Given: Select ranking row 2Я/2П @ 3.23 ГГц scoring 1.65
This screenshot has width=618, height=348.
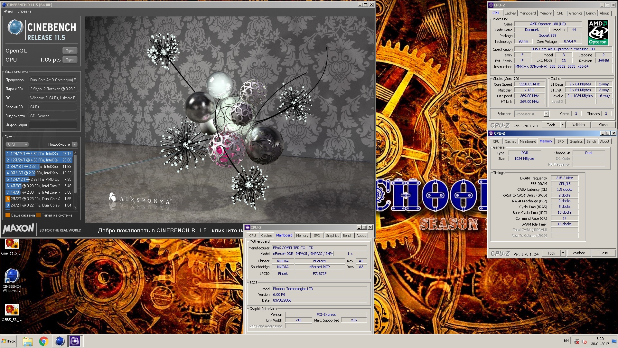Looking at the screenshot, I should (x=39, y=199).
